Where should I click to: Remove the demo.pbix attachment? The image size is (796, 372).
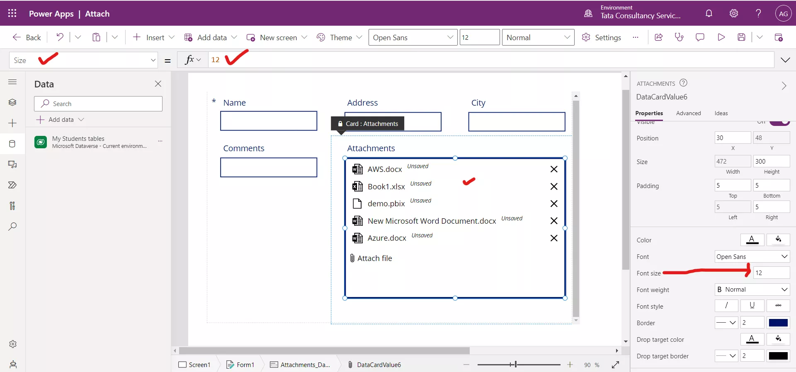(x=554, y=203)
